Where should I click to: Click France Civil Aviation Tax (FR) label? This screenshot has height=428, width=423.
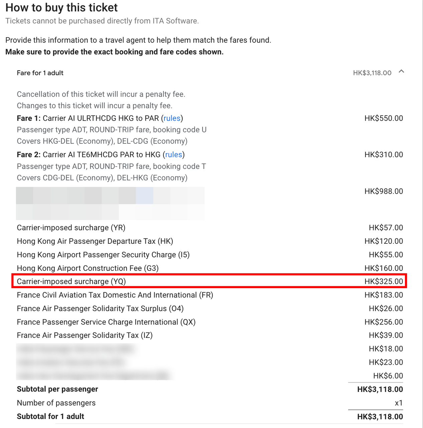pyautogui.click(x=115, y=295)
